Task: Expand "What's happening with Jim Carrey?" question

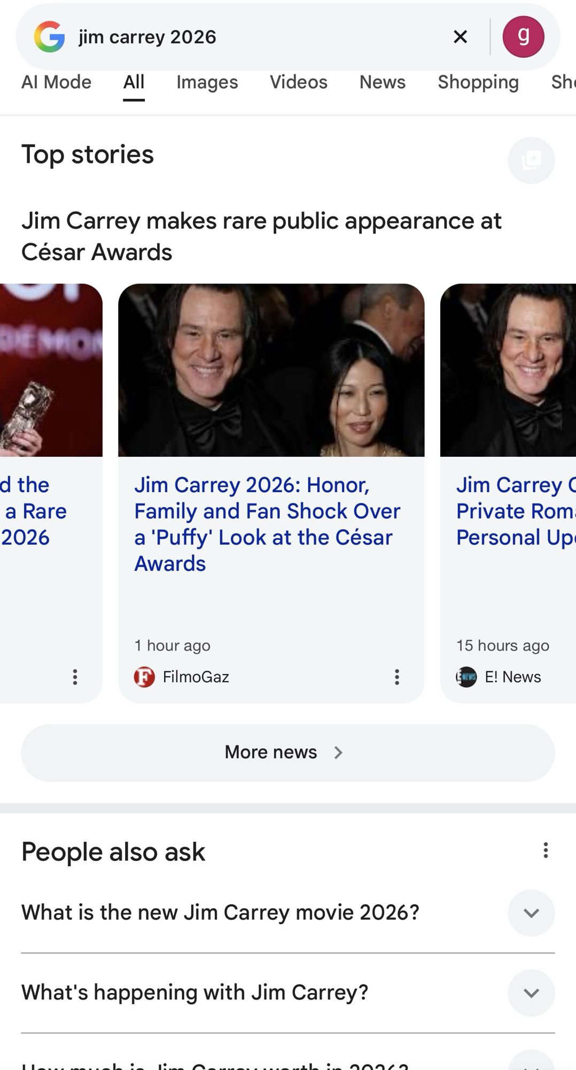Action: [531, 993]
